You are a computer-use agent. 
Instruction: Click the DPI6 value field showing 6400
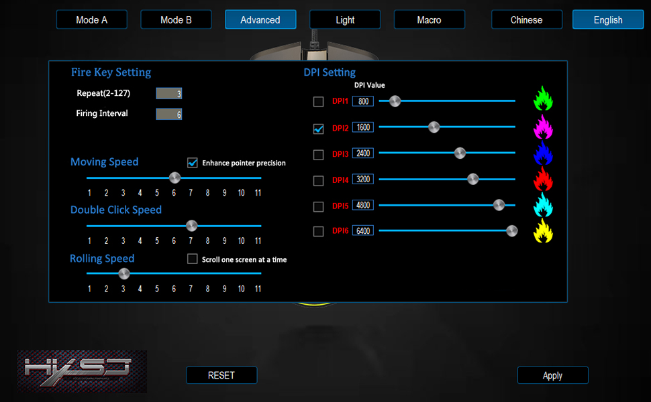point(363,230)
